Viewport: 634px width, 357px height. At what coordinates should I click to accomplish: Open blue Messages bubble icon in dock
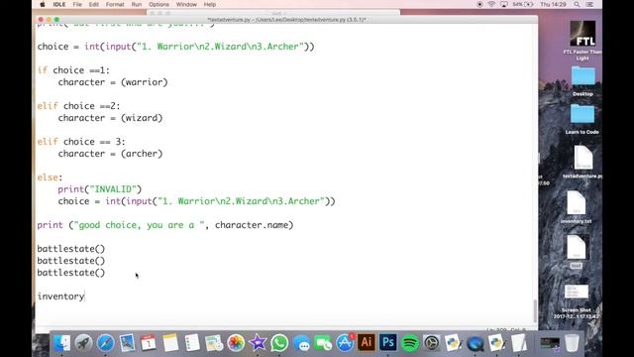tap(301, 343)
